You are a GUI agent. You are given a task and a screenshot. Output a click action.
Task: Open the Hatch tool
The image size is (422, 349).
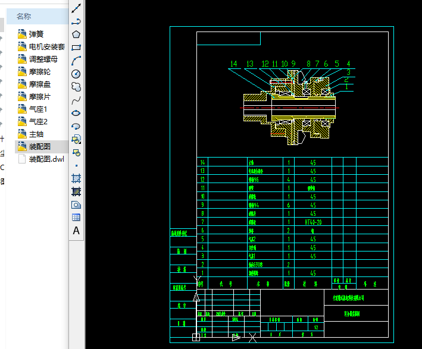(x=76, y=178)
